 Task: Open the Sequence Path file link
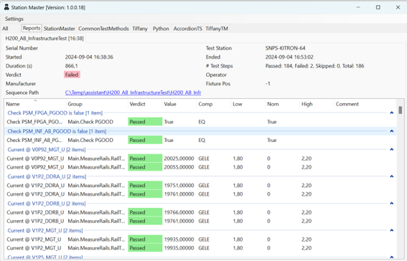pos(133,92)
